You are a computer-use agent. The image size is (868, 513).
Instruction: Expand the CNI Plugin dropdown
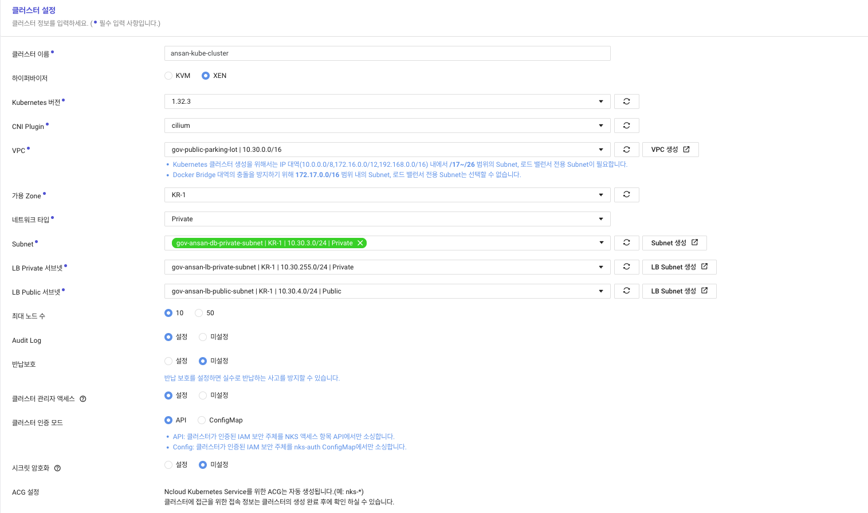click(387, 126)
